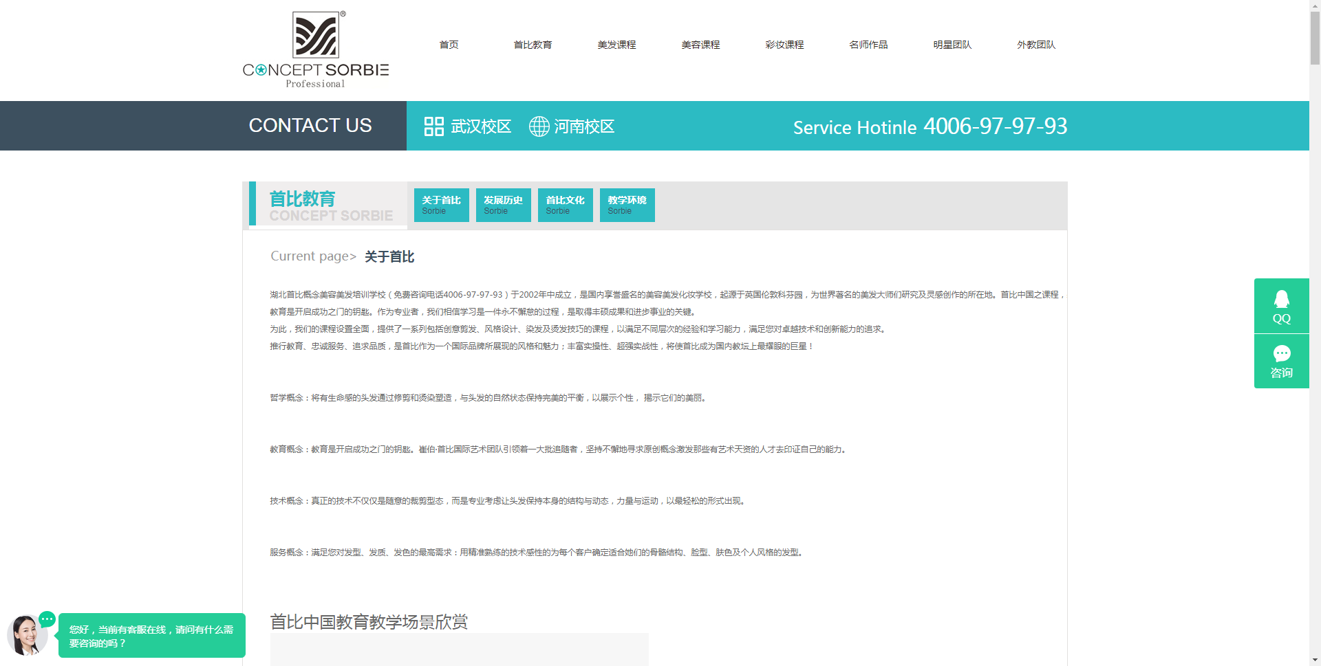Open the 咨询 chat bubble widget
The image size is (1321, 666).
1281,362
